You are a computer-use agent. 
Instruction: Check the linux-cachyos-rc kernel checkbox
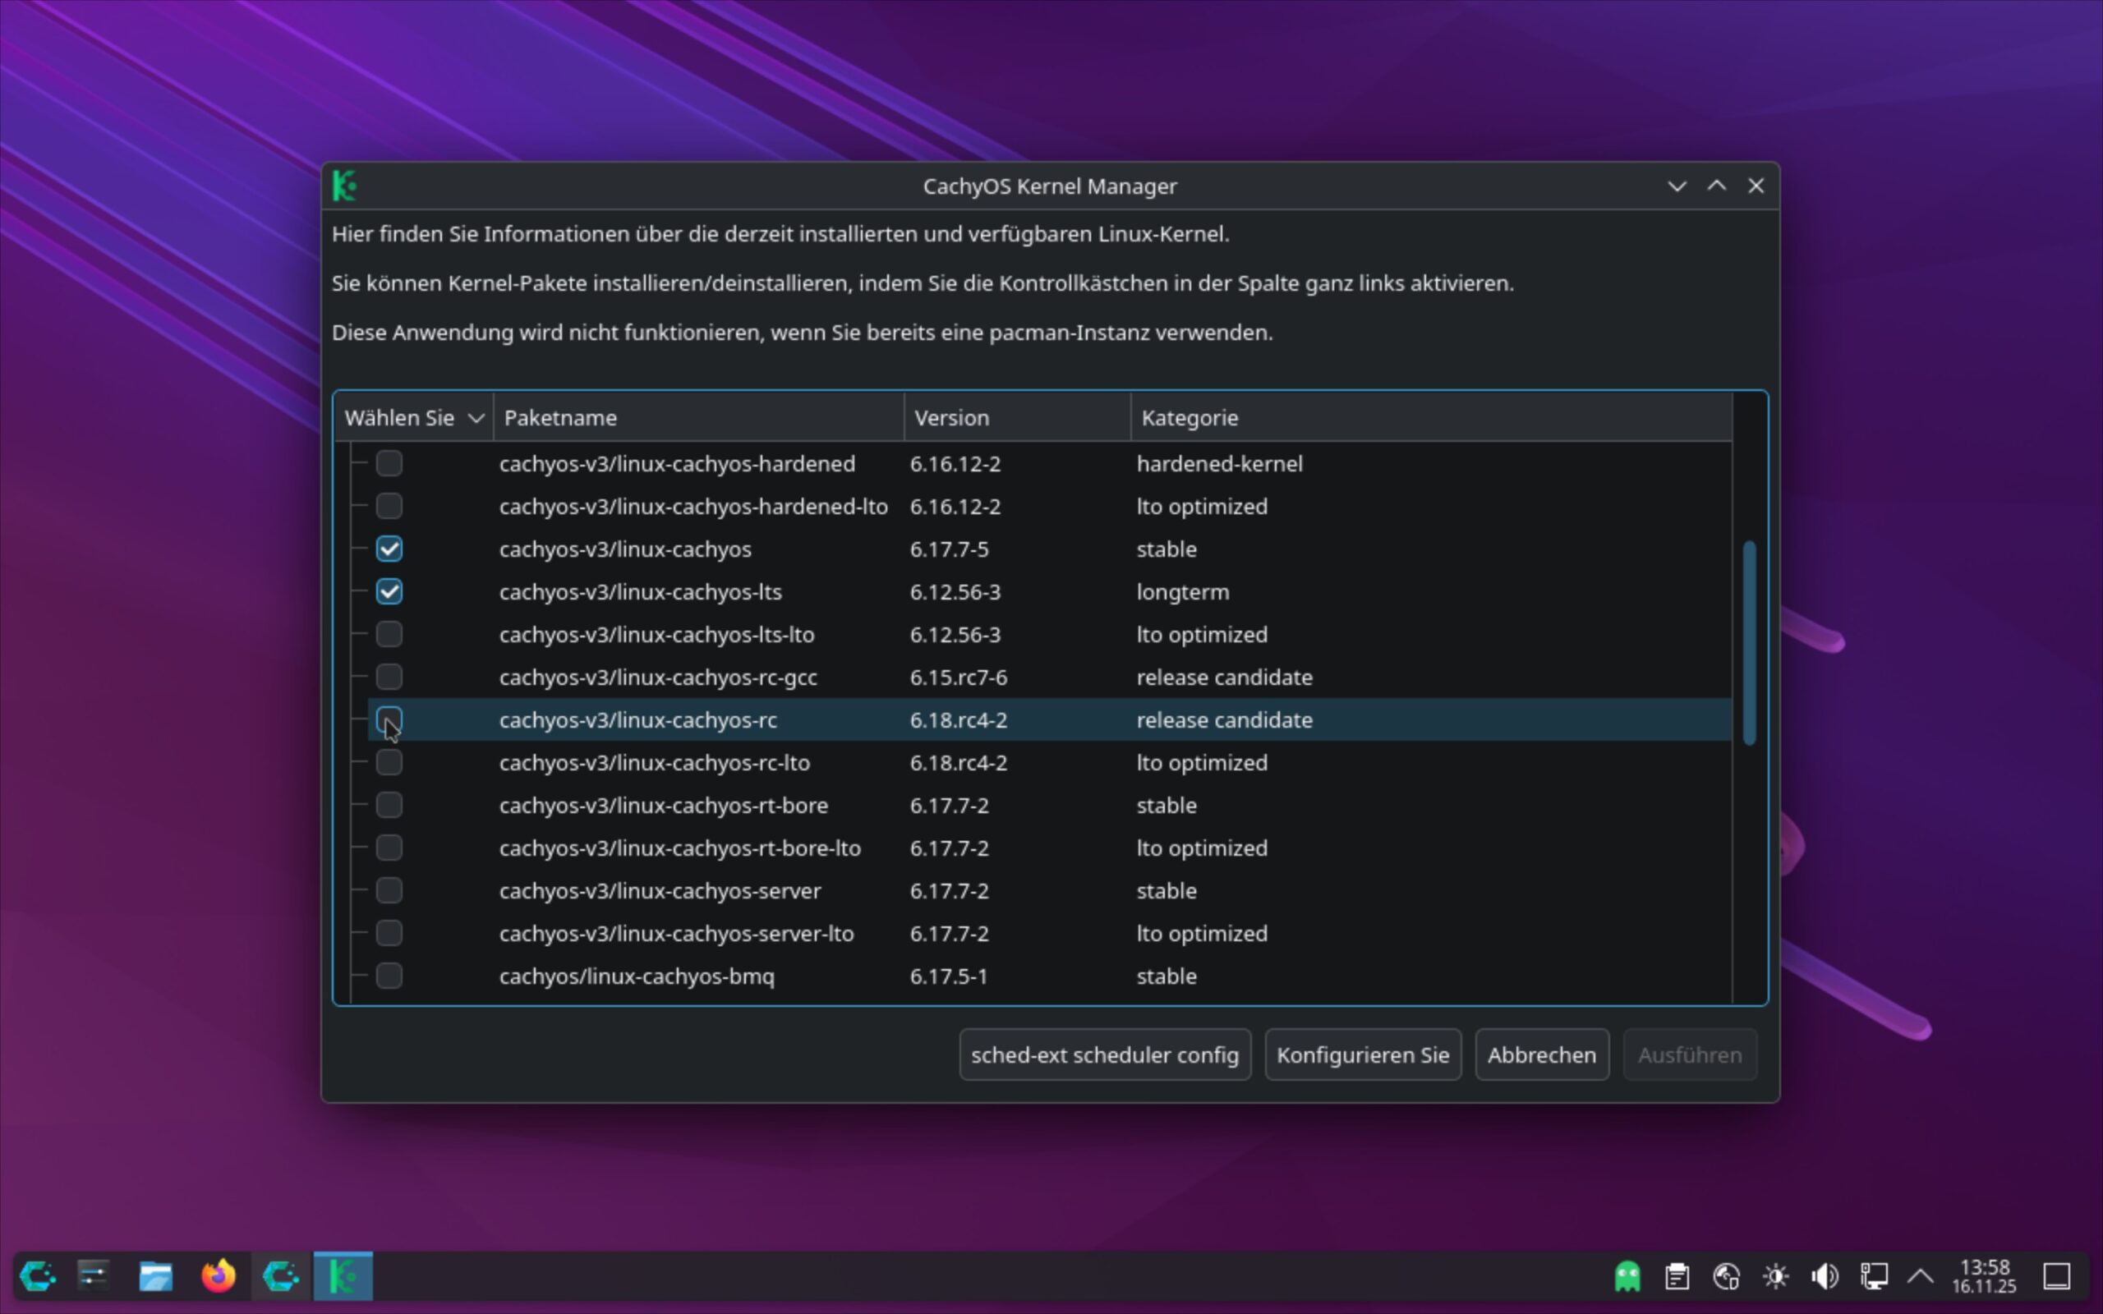(x=389, y=719)
